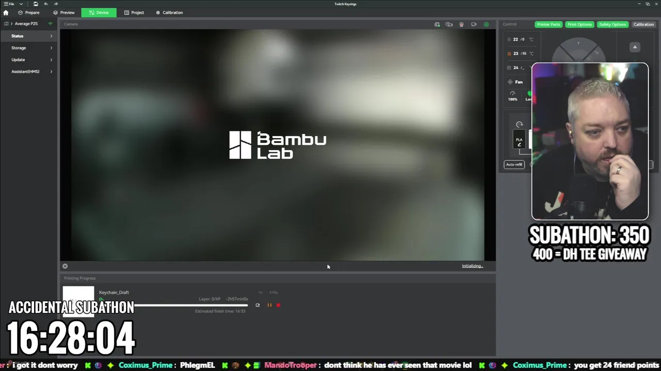Open the Project tab
Screen dimensions: 661x371
tap(134, 12)
